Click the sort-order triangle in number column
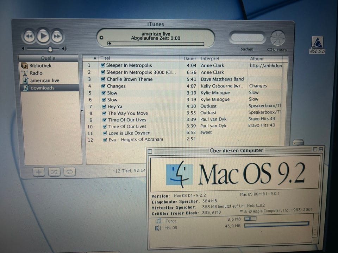 pos(95,58)
